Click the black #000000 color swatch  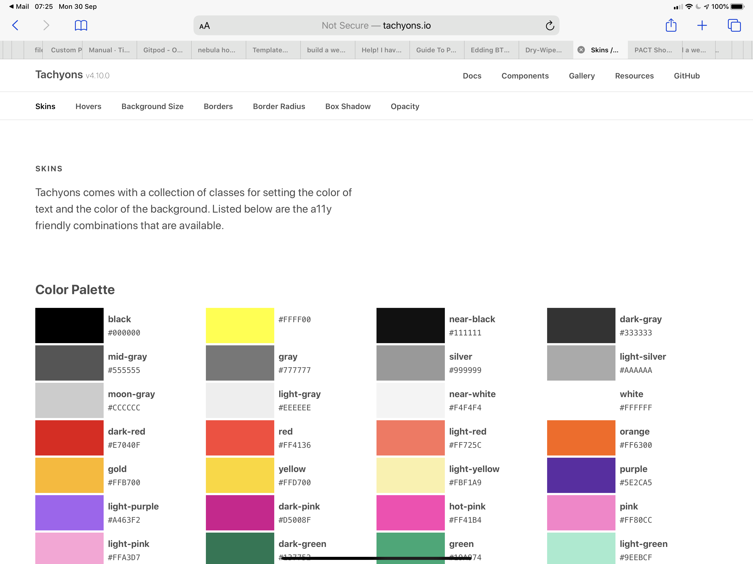(69, 326)
